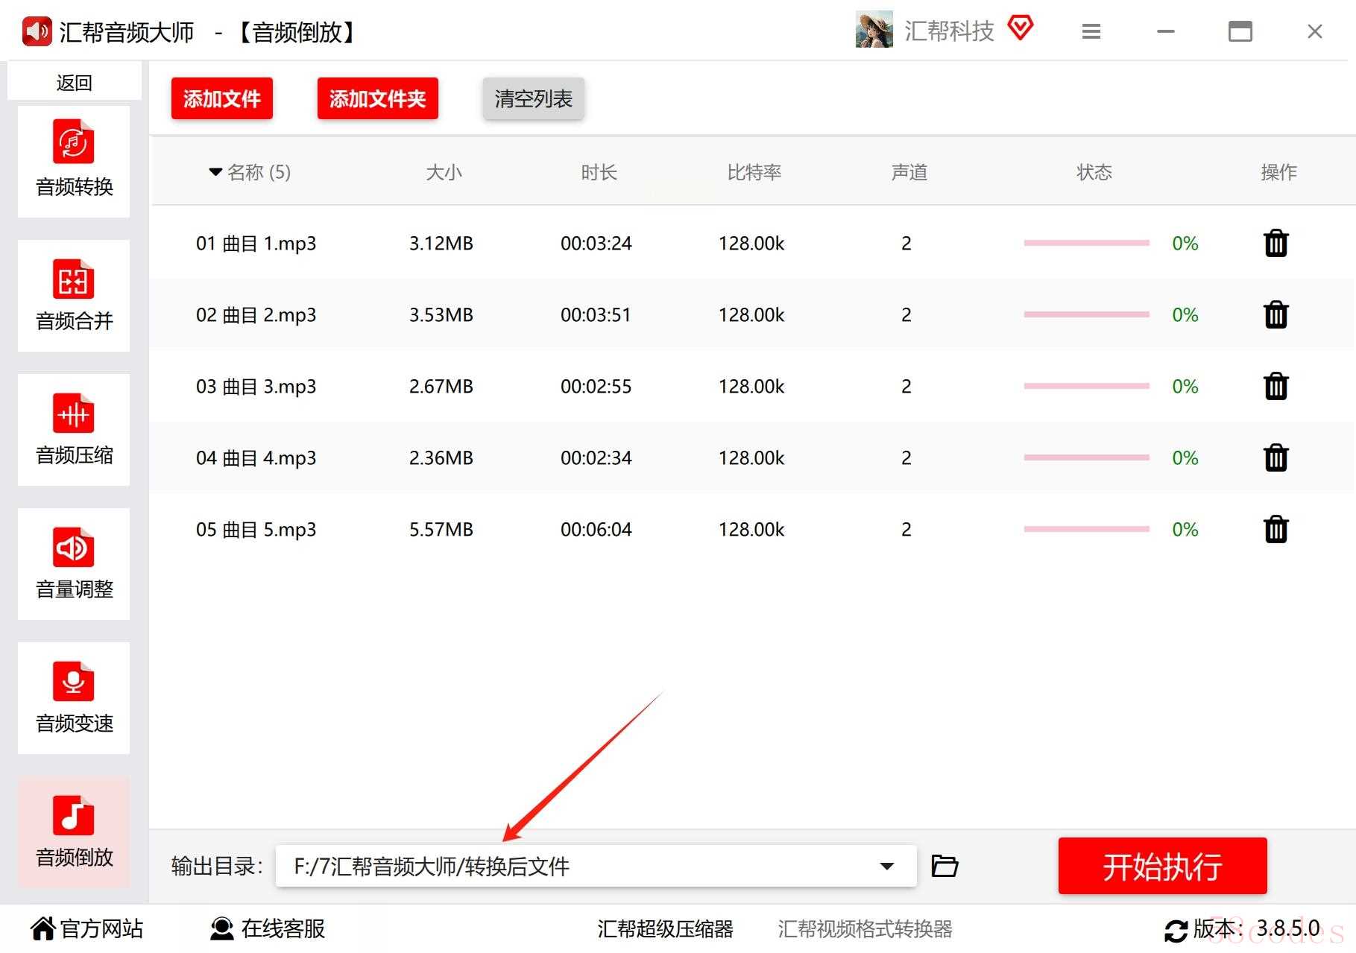
Task: Expand the output directory dropdown arrow
Action: click(x=886, y=866)
